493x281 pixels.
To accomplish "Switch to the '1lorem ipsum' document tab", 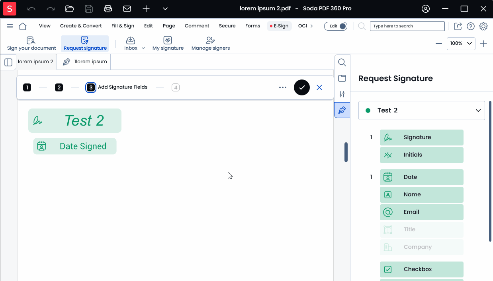I will (84, 62).
